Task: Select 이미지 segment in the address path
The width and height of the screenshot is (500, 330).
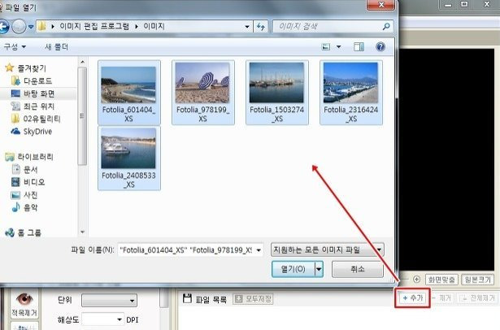Action: (x=154, y=26)
